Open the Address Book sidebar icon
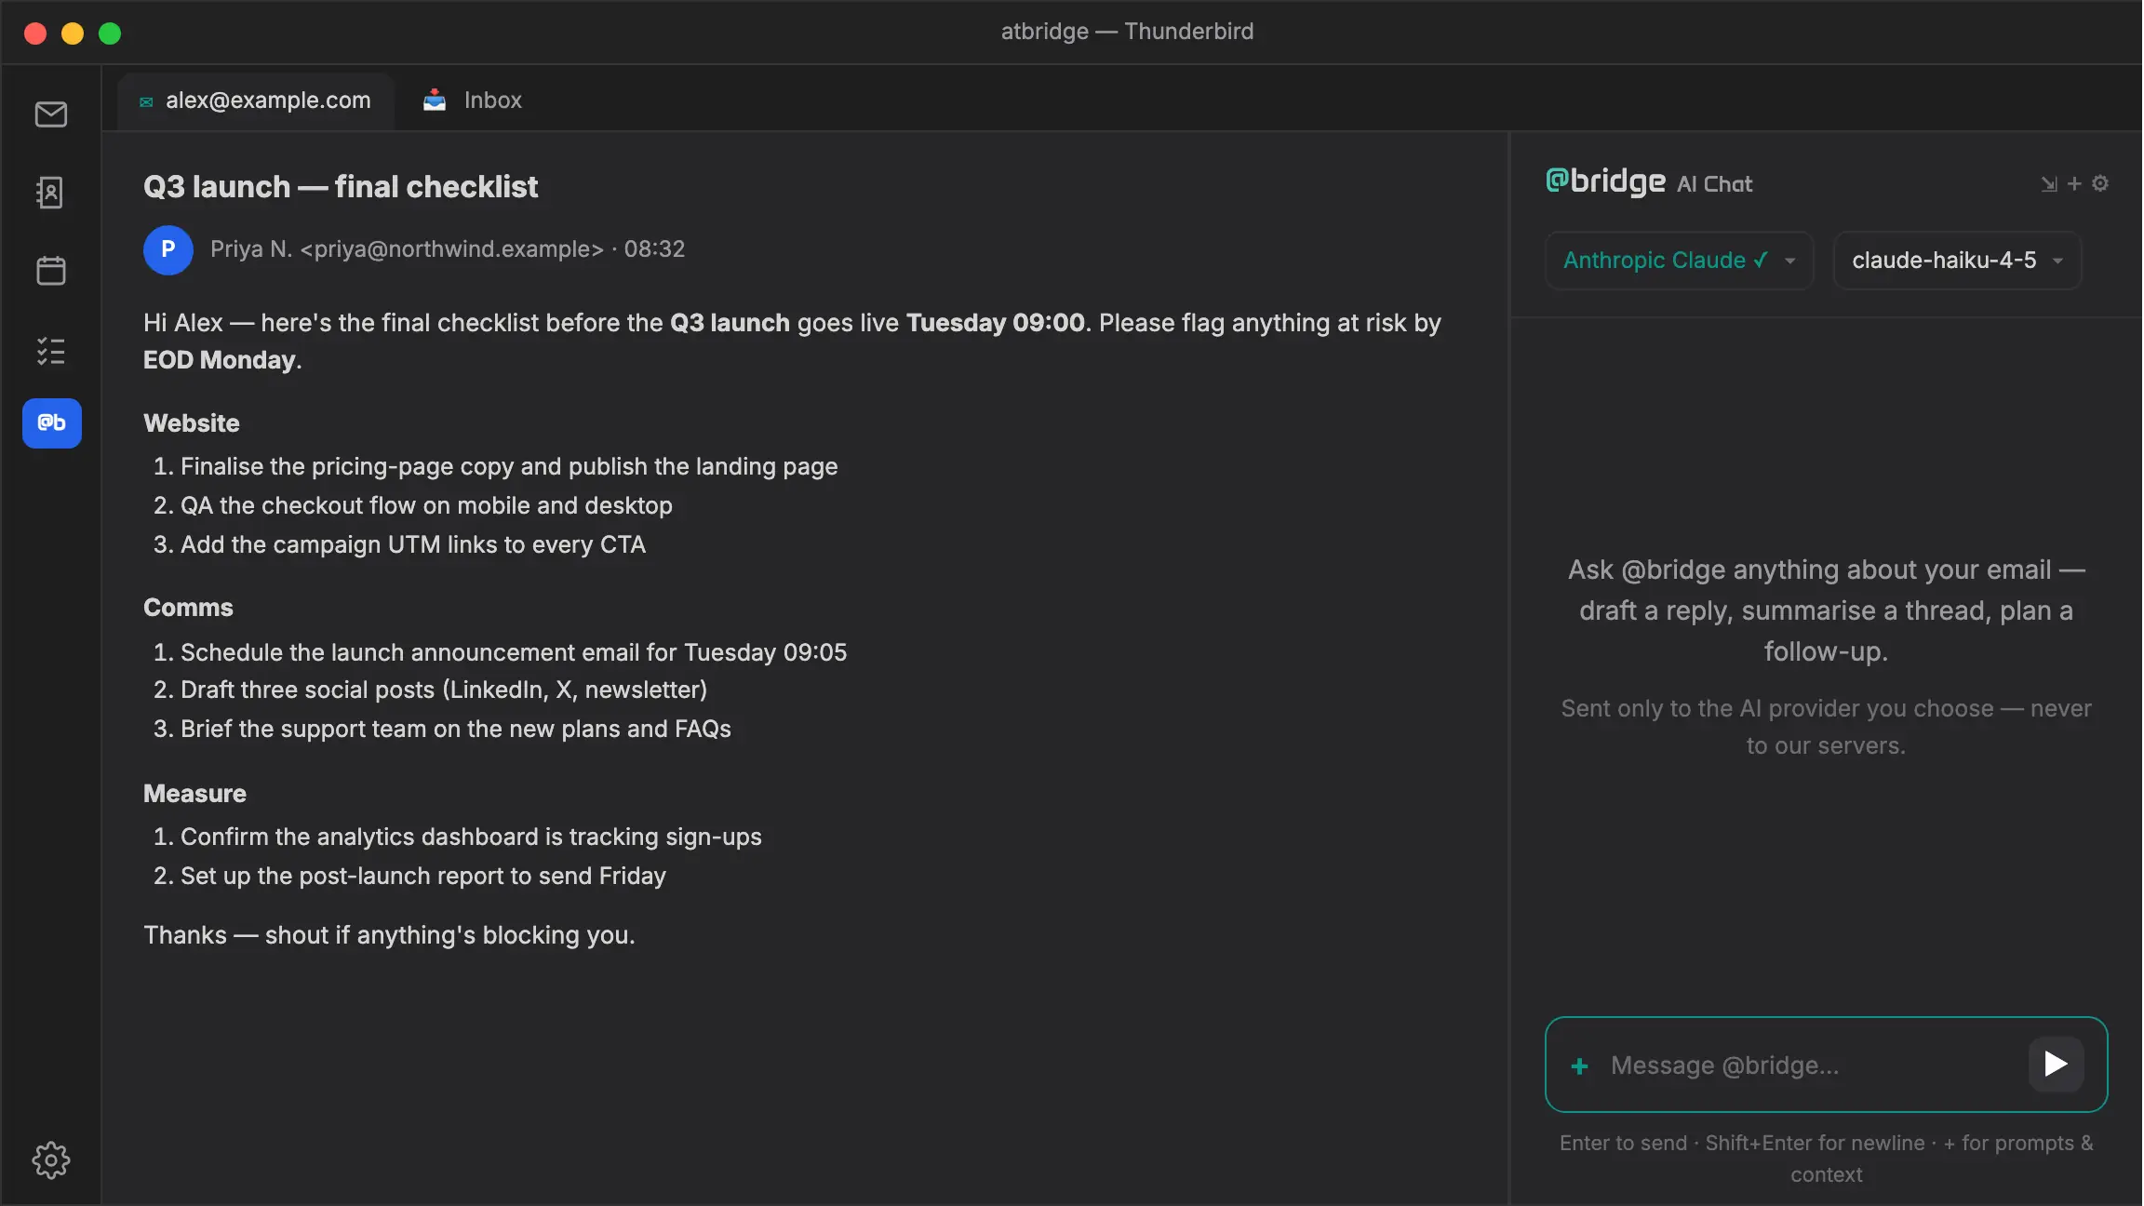The height and width of the screenshot is (1206, 2144). 51,193
